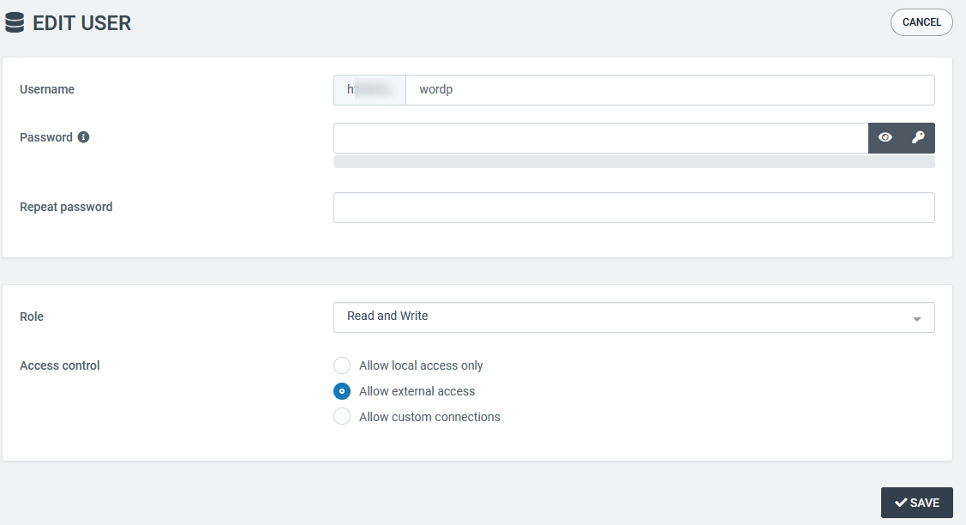
Task: Click the Access control label
Action: click(60, 365)
